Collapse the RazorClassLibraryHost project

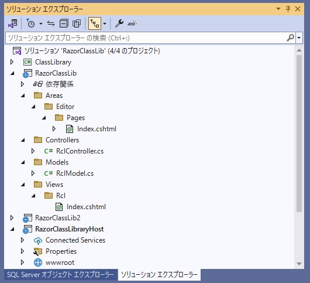[12, 229]
